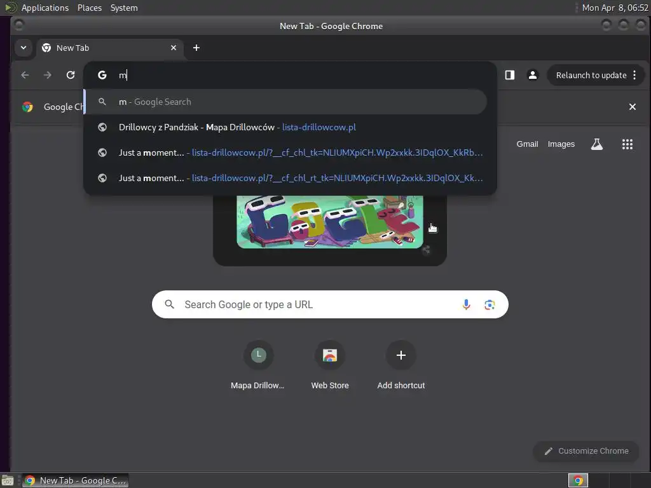Viewport: 651px width, 488px height.
Task: Click Customize Chrome button
Action: (586, 451)
